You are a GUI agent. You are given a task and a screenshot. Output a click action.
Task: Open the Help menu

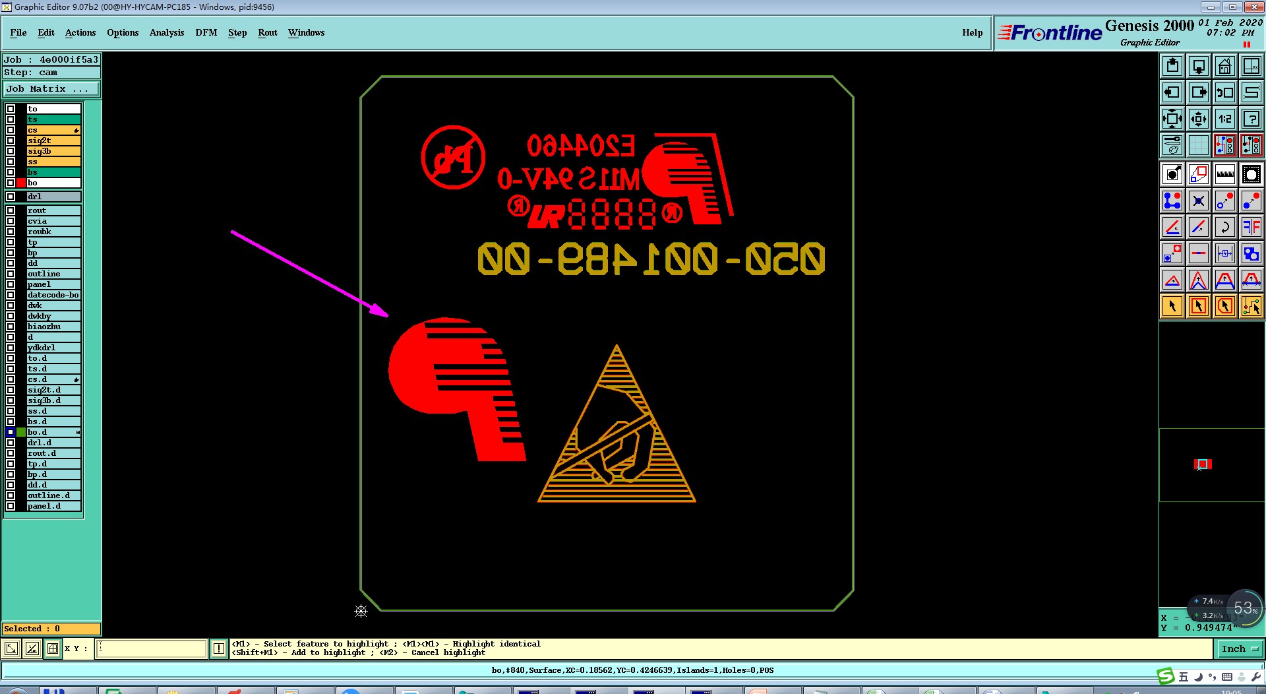click(x=972, y=32)
